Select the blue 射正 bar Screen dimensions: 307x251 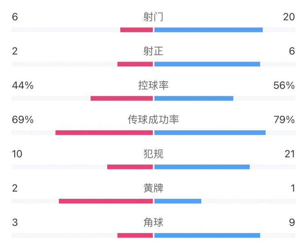[207, 64]
